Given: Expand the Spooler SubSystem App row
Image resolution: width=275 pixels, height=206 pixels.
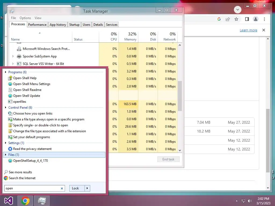Looking at the screenshot, I should pos(13,56).
